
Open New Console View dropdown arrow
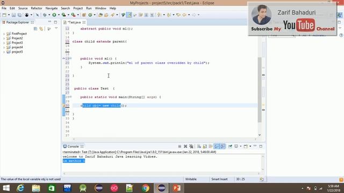(250, 146)
